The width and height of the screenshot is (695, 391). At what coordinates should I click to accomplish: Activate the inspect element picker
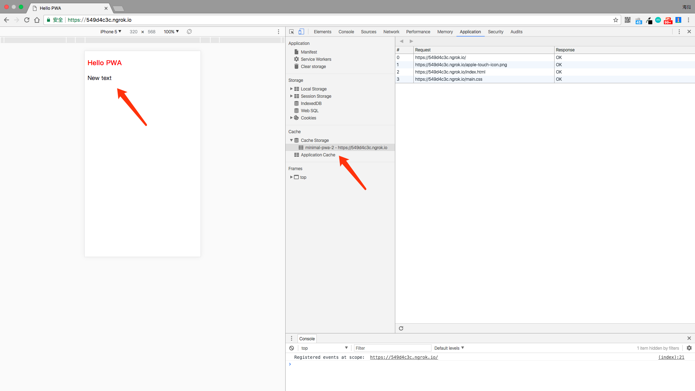tap(291, 32)
